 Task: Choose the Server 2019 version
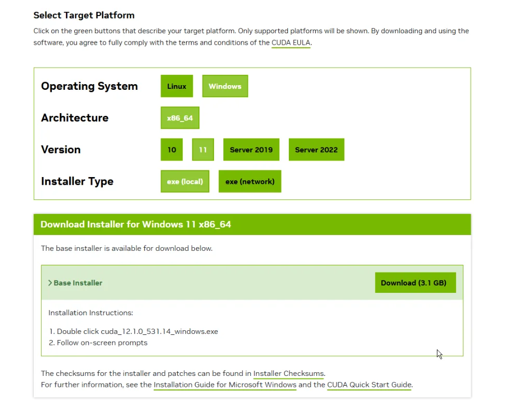click(251, 150)
